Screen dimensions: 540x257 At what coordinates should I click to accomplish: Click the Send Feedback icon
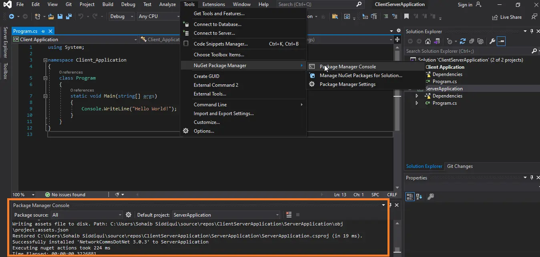click(x=534, y=17)
